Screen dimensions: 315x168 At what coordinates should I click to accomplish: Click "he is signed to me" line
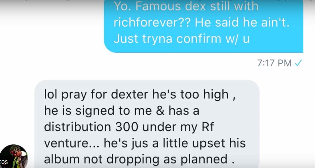coord(98,111)
